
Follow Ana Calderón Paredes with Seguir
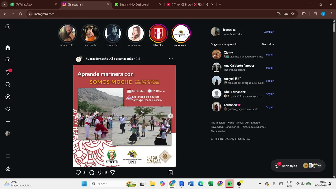(270, 68)
